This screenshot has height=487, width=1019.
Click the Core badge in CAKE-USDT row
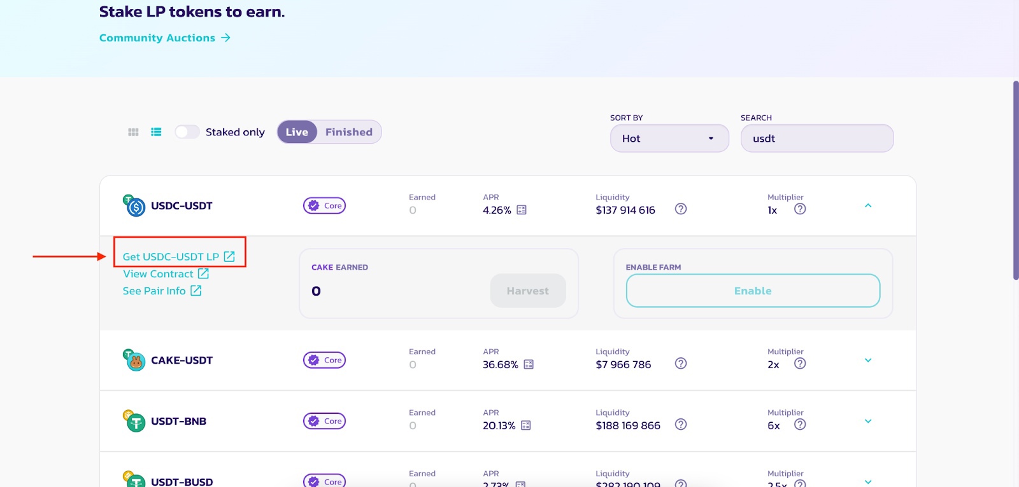324,360
